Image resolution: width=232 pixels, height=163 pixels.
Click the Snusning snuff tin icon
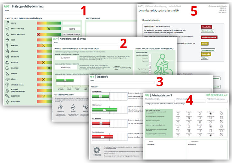8,57
